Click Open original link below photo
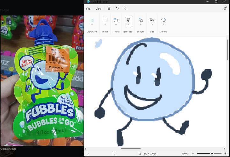 pyautogui.click(x=8, y=149)
